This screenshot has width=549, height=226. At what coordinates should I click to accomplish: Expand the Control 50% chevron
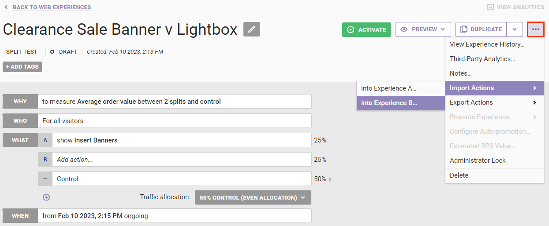point(330,179)
